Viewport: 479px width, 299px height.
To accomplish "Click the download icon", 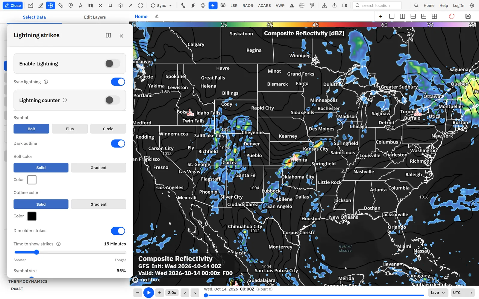I will pyautogui.click(x=324, y=5).
